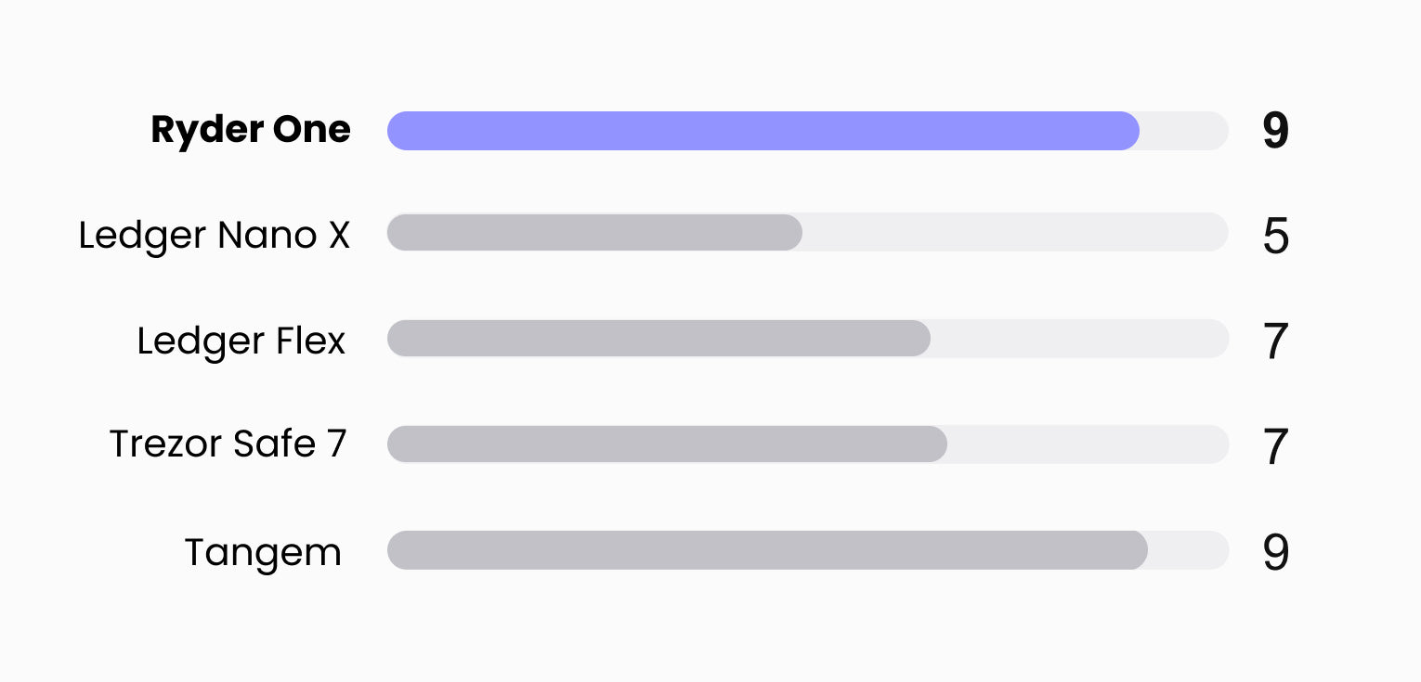Click the Ryder One score of 9
Viewport: 1421px width, 682px height.
(x=1275, y=131)
